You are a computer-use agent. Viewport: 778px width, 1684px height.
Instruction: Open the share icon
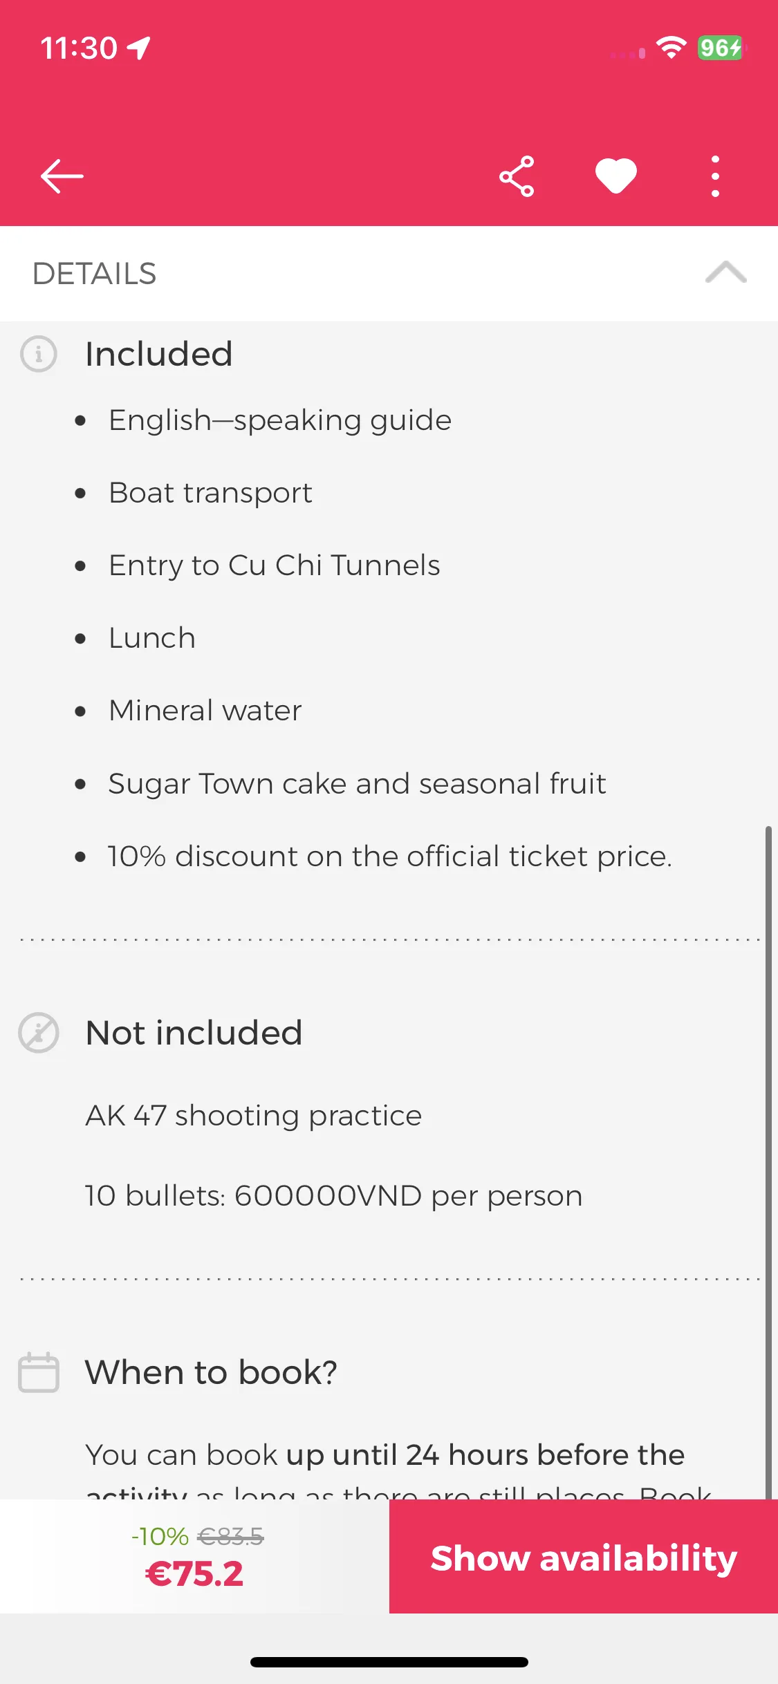click(x=517, y=176)
